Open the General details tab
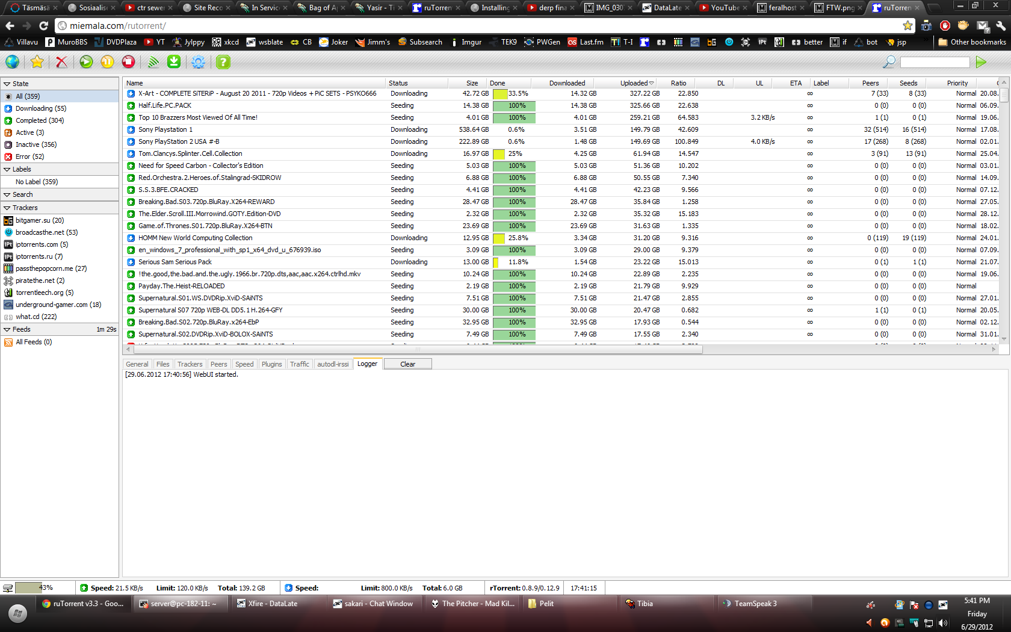 [x=137, y=364]
